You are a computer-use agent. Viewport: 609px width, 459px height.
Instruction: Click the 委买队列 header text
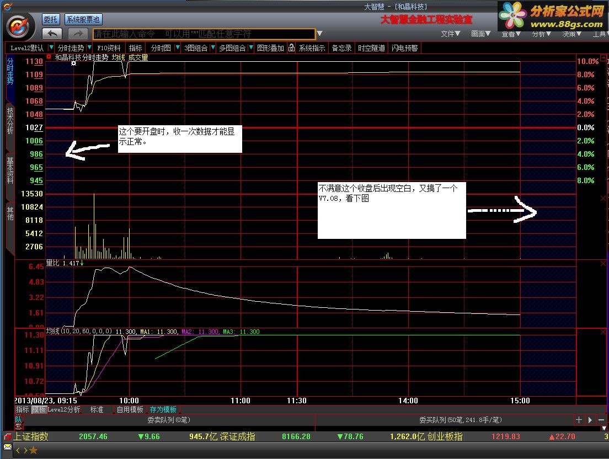pos(460,420)
